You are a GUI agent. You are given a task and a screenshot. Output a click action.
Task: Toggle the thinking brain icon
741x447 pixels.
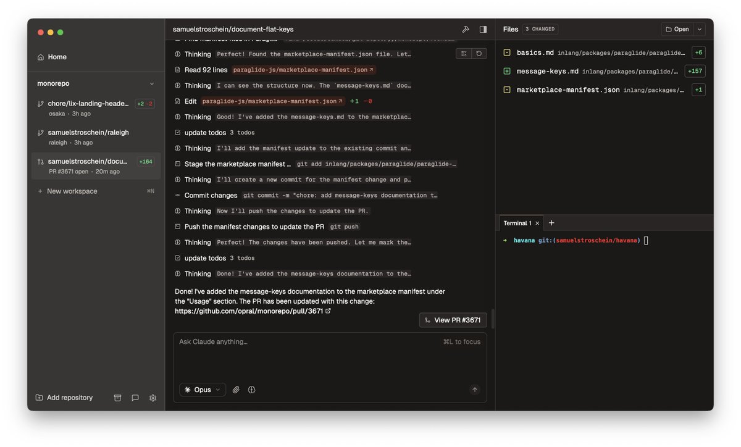252,390
